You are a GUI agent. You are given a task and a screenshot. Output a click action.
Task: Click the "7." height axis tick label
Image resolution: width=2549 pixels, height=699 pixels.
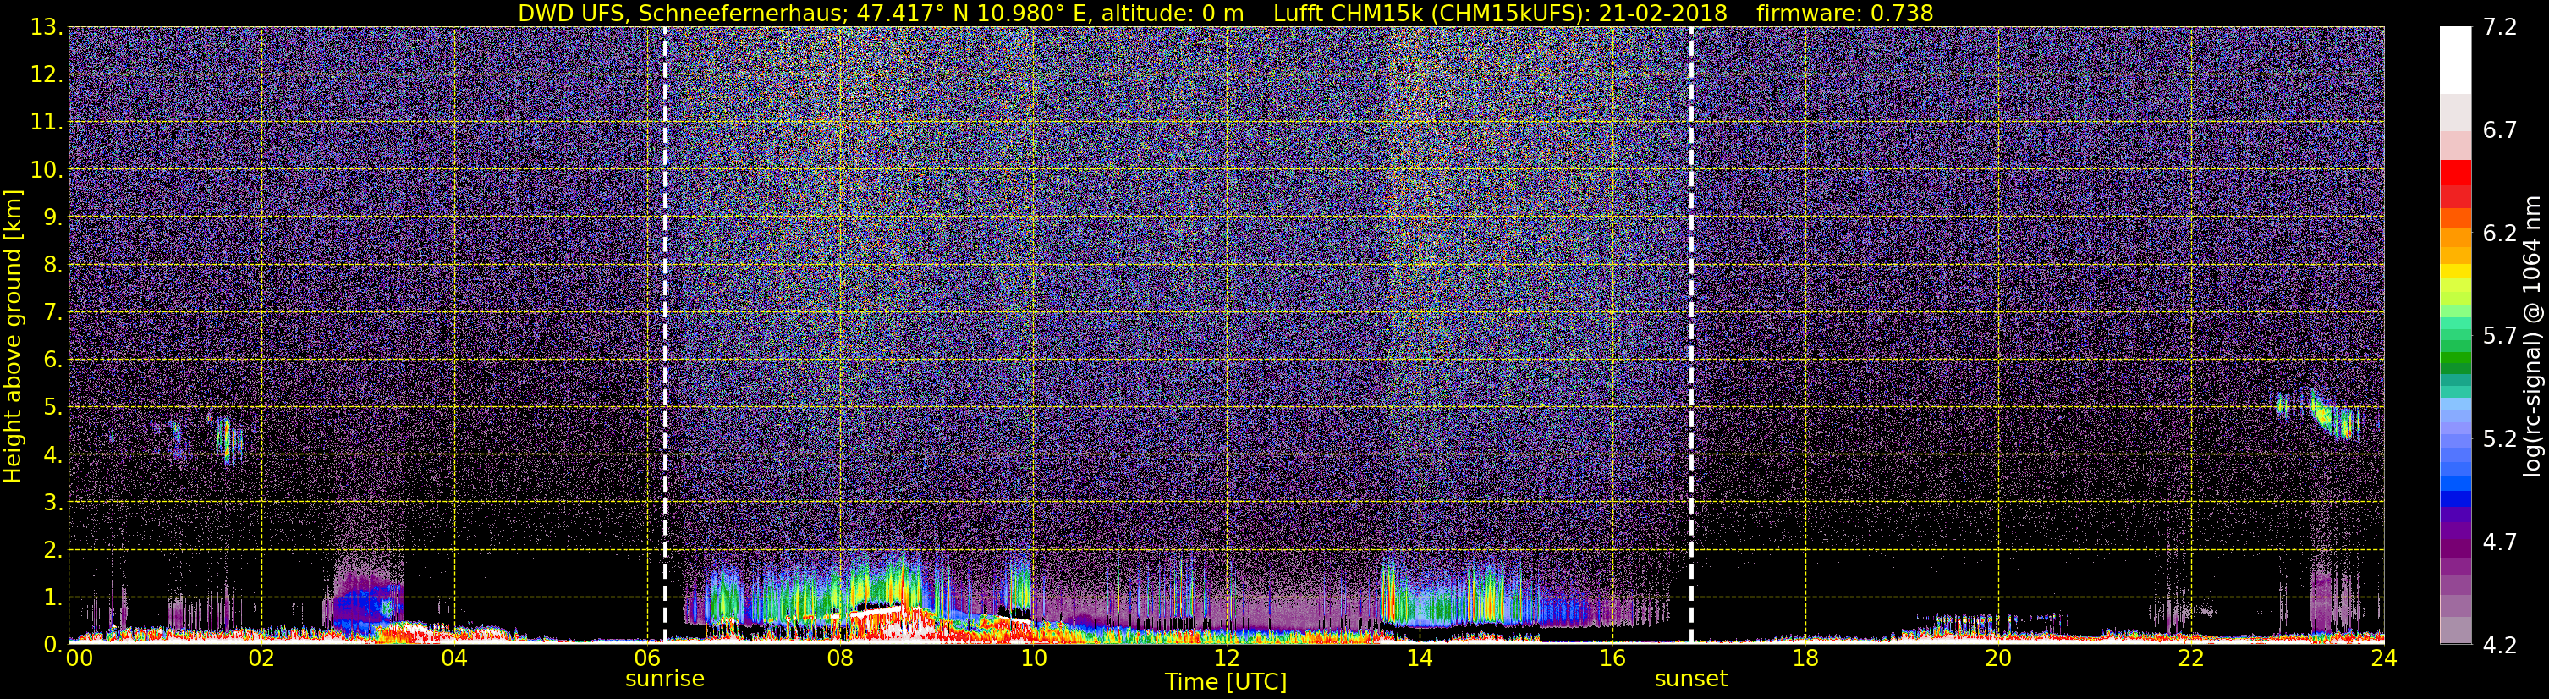click(x=52, y=313)
